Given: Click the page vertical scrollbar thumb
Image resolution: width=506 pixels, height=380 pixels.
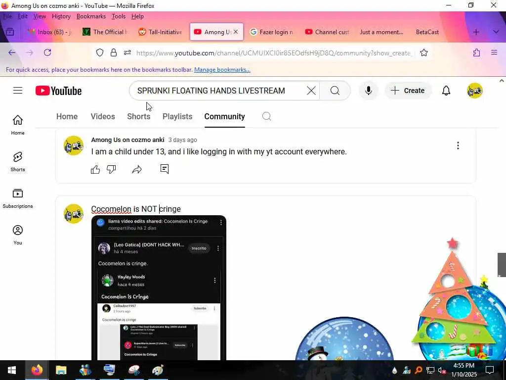Looking at the screenshot, I should pos(502,265).
